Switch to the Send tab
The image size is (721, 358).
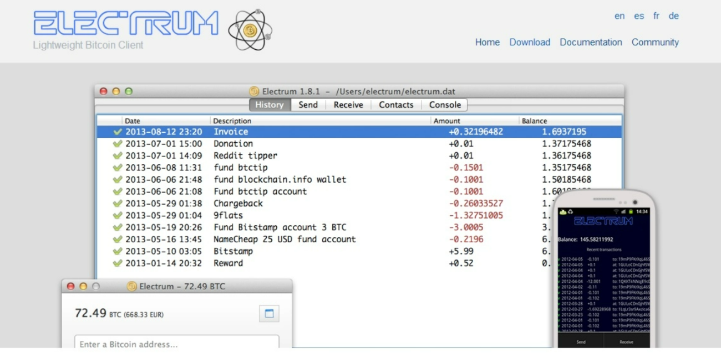point(308,105)
